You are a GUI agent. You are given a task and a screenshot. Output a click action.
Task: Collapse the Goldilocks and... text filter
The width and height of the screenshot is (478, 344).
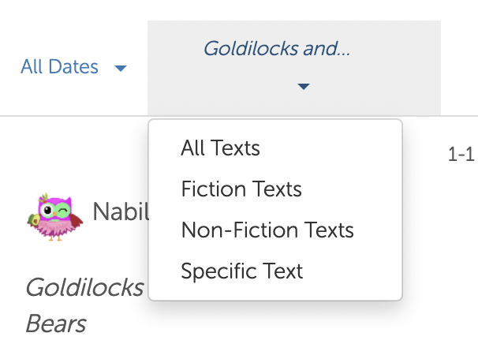pyautogui.click(x=294, y=68)
